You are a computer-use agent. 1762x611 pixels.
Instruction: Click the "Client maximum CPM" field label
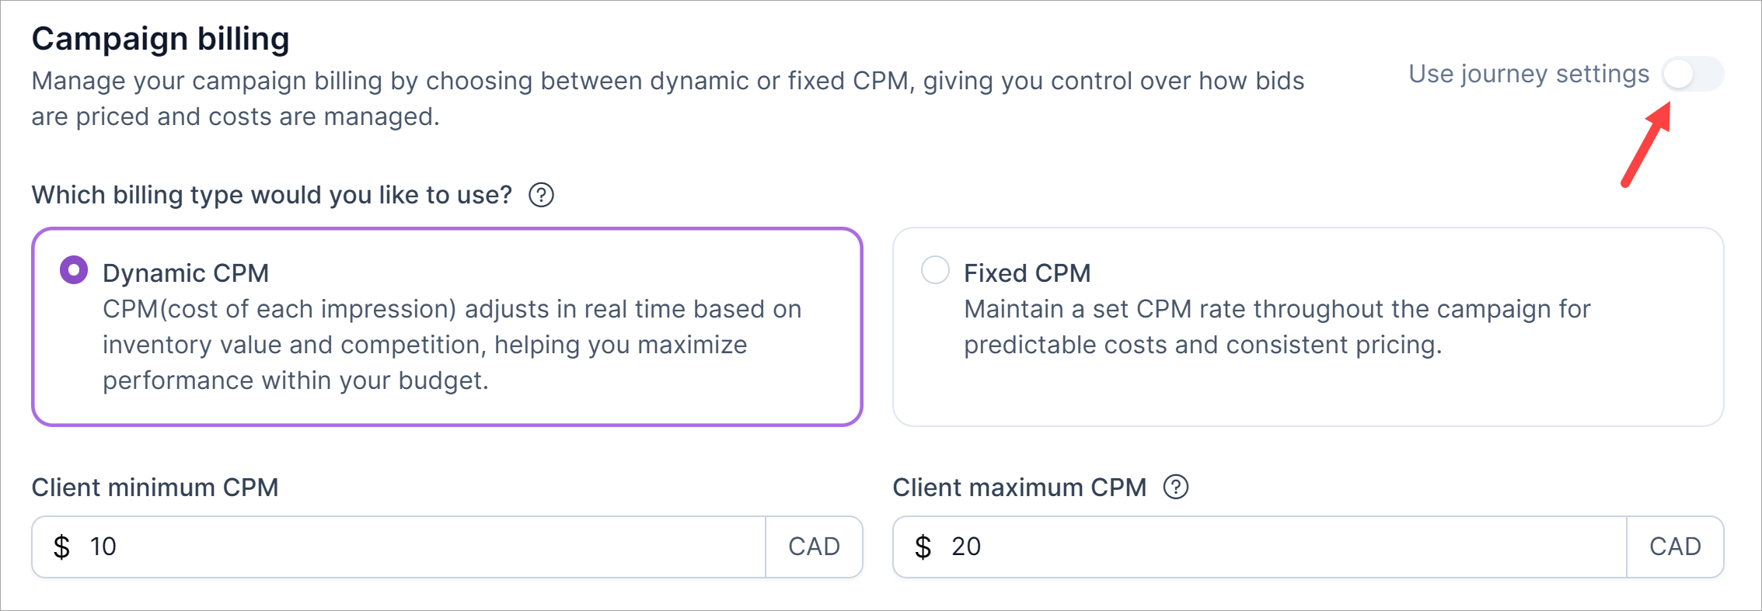pos(1019,488)
